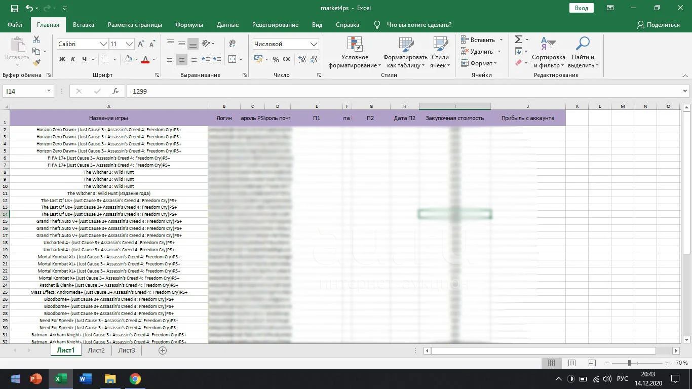Screen dimensions: 692x389
Task: Click the AutoSum sigma icon
Action: tap(518, 40)
